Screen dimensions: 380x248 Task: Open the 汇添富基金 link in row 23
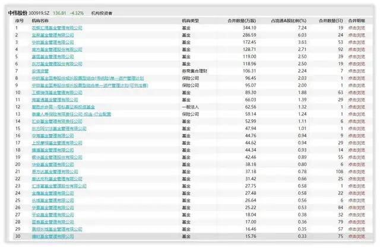point(59,186)
